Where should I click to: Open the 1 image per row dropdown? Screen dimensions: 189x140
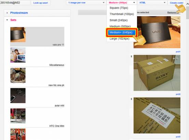tap(86, 2)
